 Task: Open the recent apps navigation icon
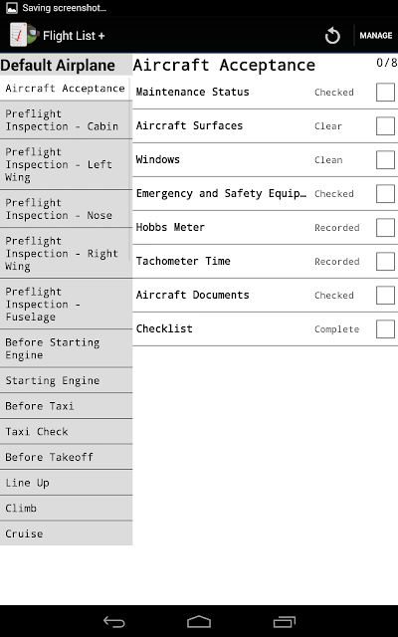285,621
